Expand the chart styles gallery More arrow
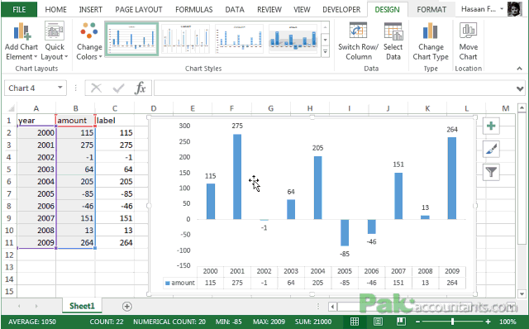529x329 pixels. coord(325,51)
